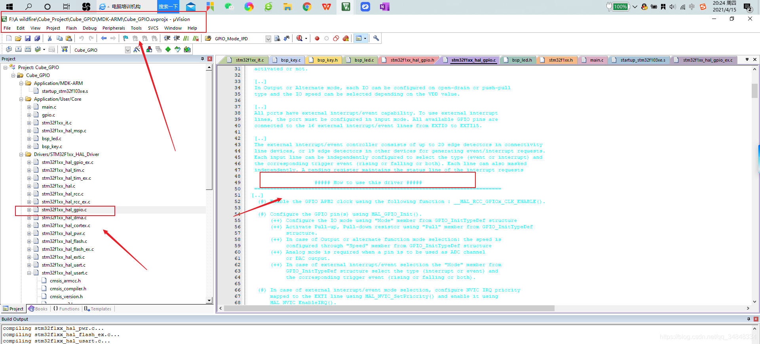The height and width of the screenshot is (344, 760).
Task: Open the Project menu
Action: (53, 28)
